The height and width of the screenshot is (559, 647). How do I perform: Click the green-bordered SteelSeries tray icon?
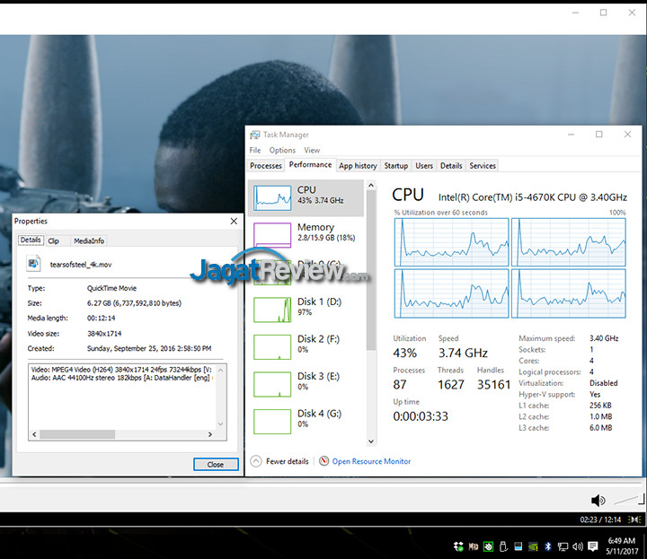(489, 546)
